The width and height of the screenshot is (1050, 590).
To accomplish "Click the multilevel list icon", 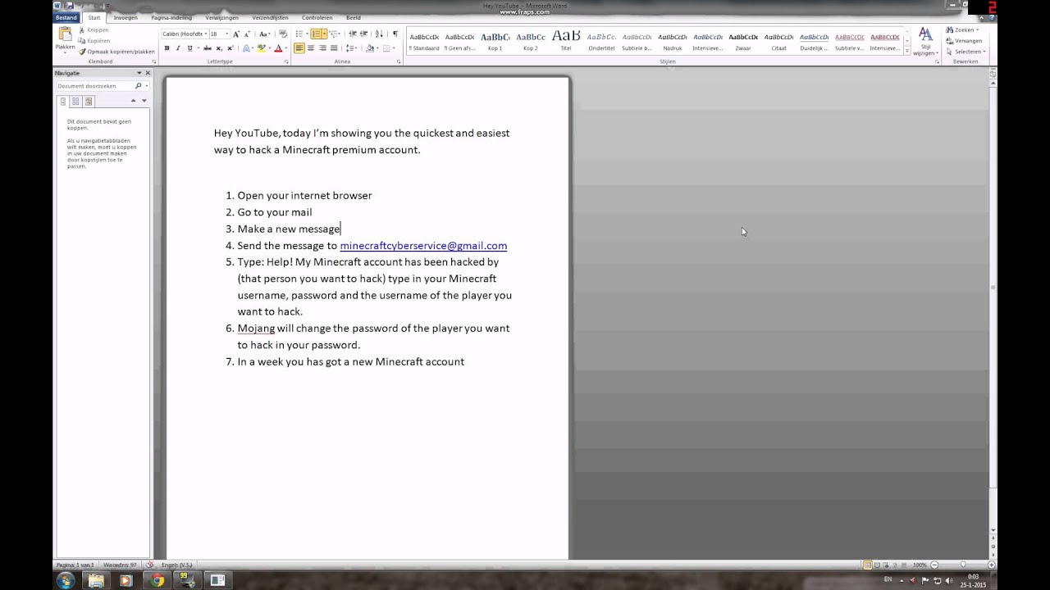I will (x=333, y=34).
